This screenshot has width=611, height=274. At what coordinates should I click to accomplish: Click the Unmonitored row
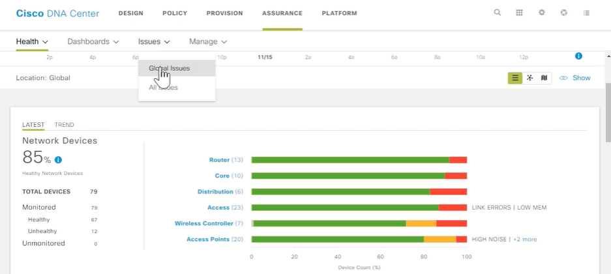click(x=60, y=243)
